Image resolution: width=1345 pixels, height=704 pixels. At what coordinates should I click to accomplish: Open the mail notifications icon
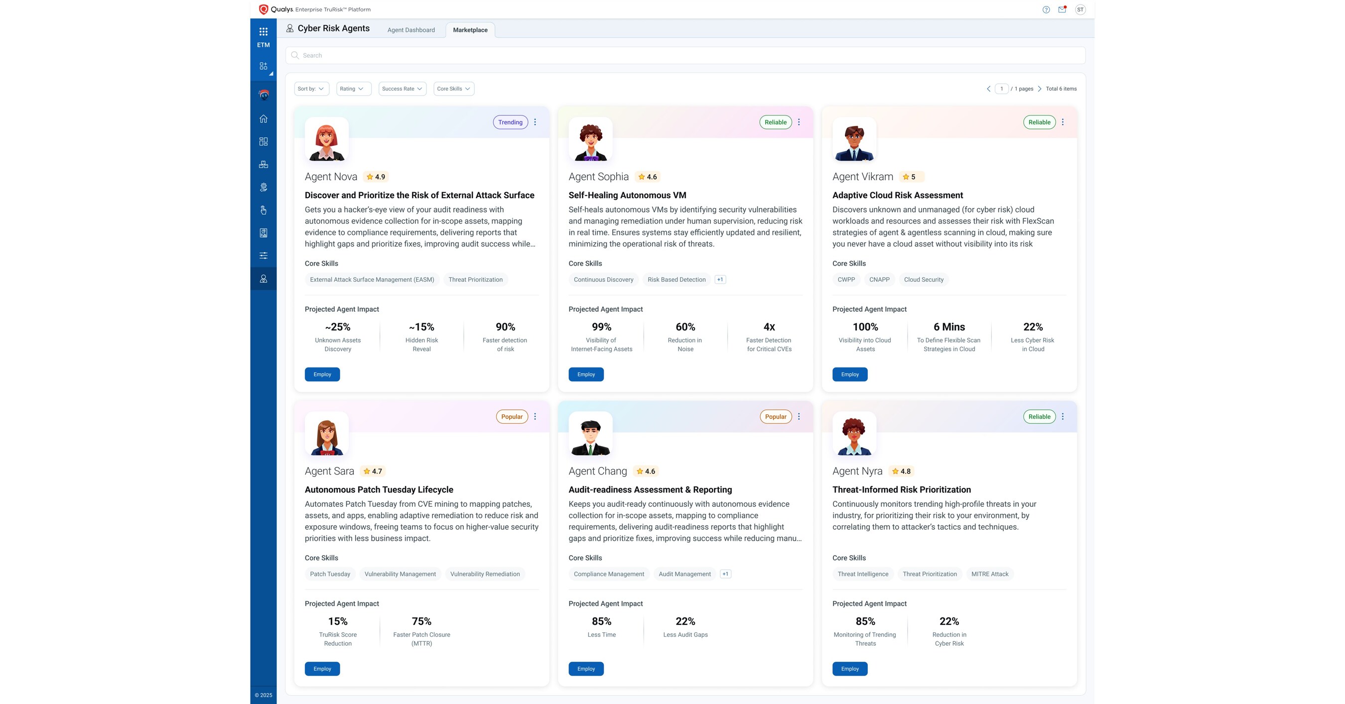coord(1062,9)
